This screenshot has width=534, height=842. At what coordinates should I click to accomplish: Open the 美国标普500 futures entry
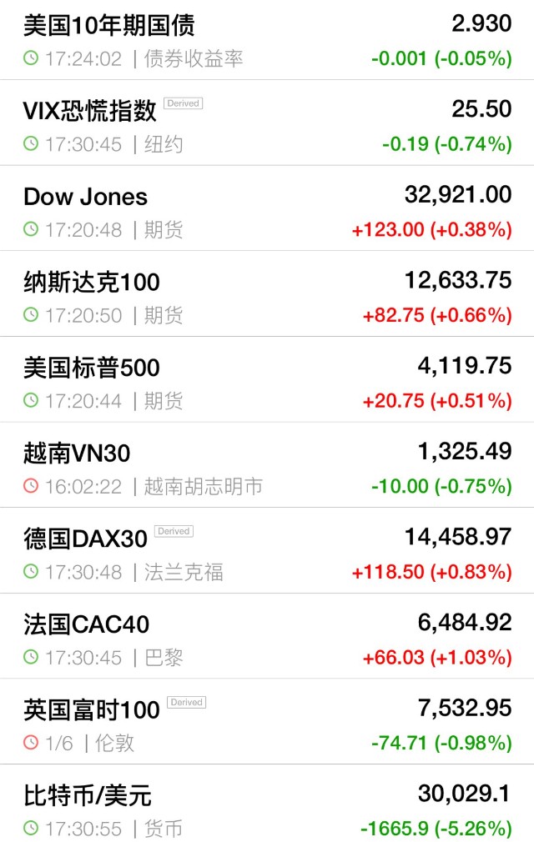[92, 368]
